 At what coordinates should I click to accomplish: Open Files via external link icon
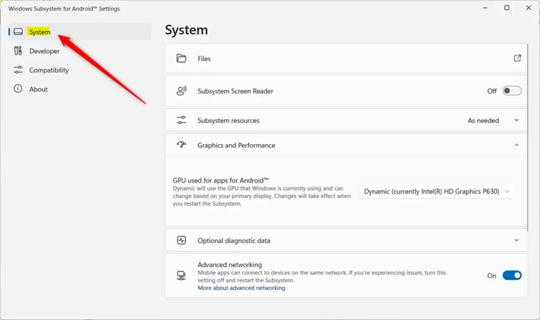coord(517,59)
